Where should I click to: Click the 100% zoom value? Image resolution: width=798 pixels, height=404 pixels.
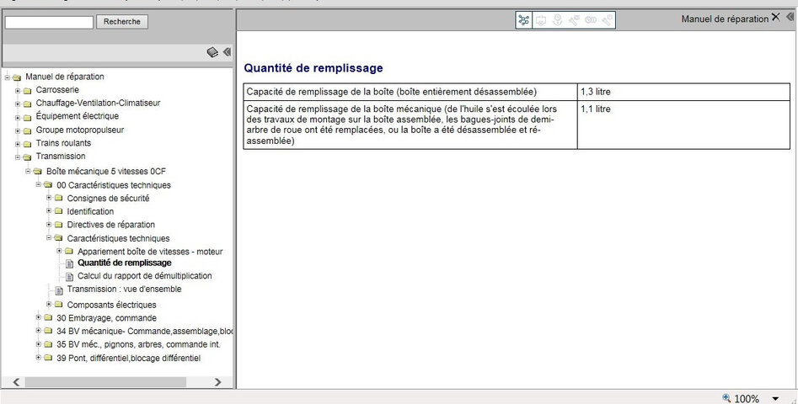747,399
